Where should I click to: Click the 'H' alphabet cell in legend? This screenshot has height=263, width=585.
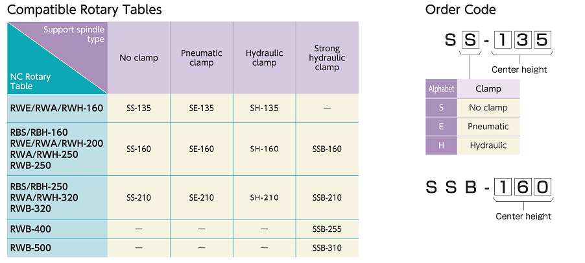coord(442,145)
